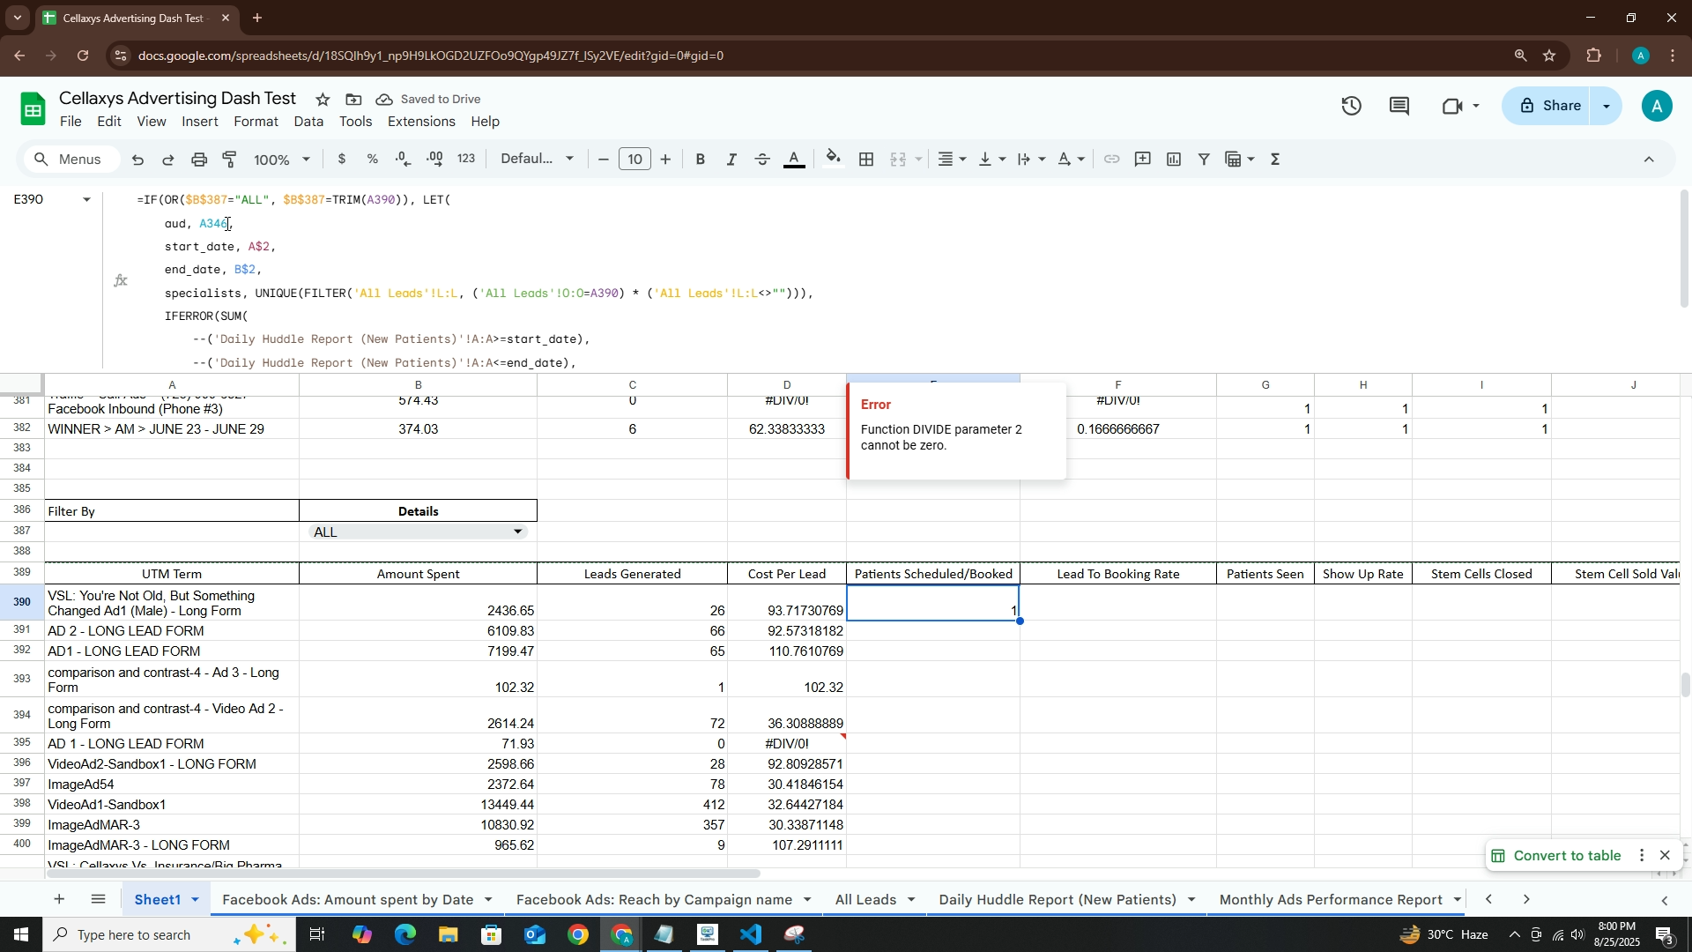Click the Undo icon in toolbar
The height and width of the screenshot is (952, 1692).
137,160
